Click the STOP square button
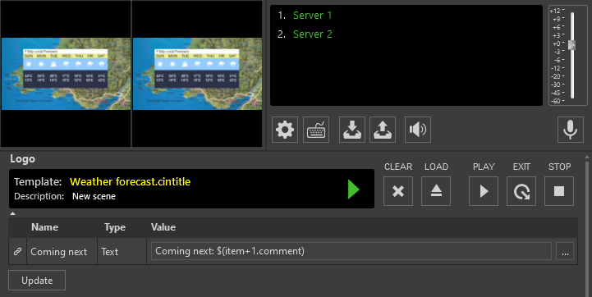This screenshot has height=297, width=592. pos(559,191)
